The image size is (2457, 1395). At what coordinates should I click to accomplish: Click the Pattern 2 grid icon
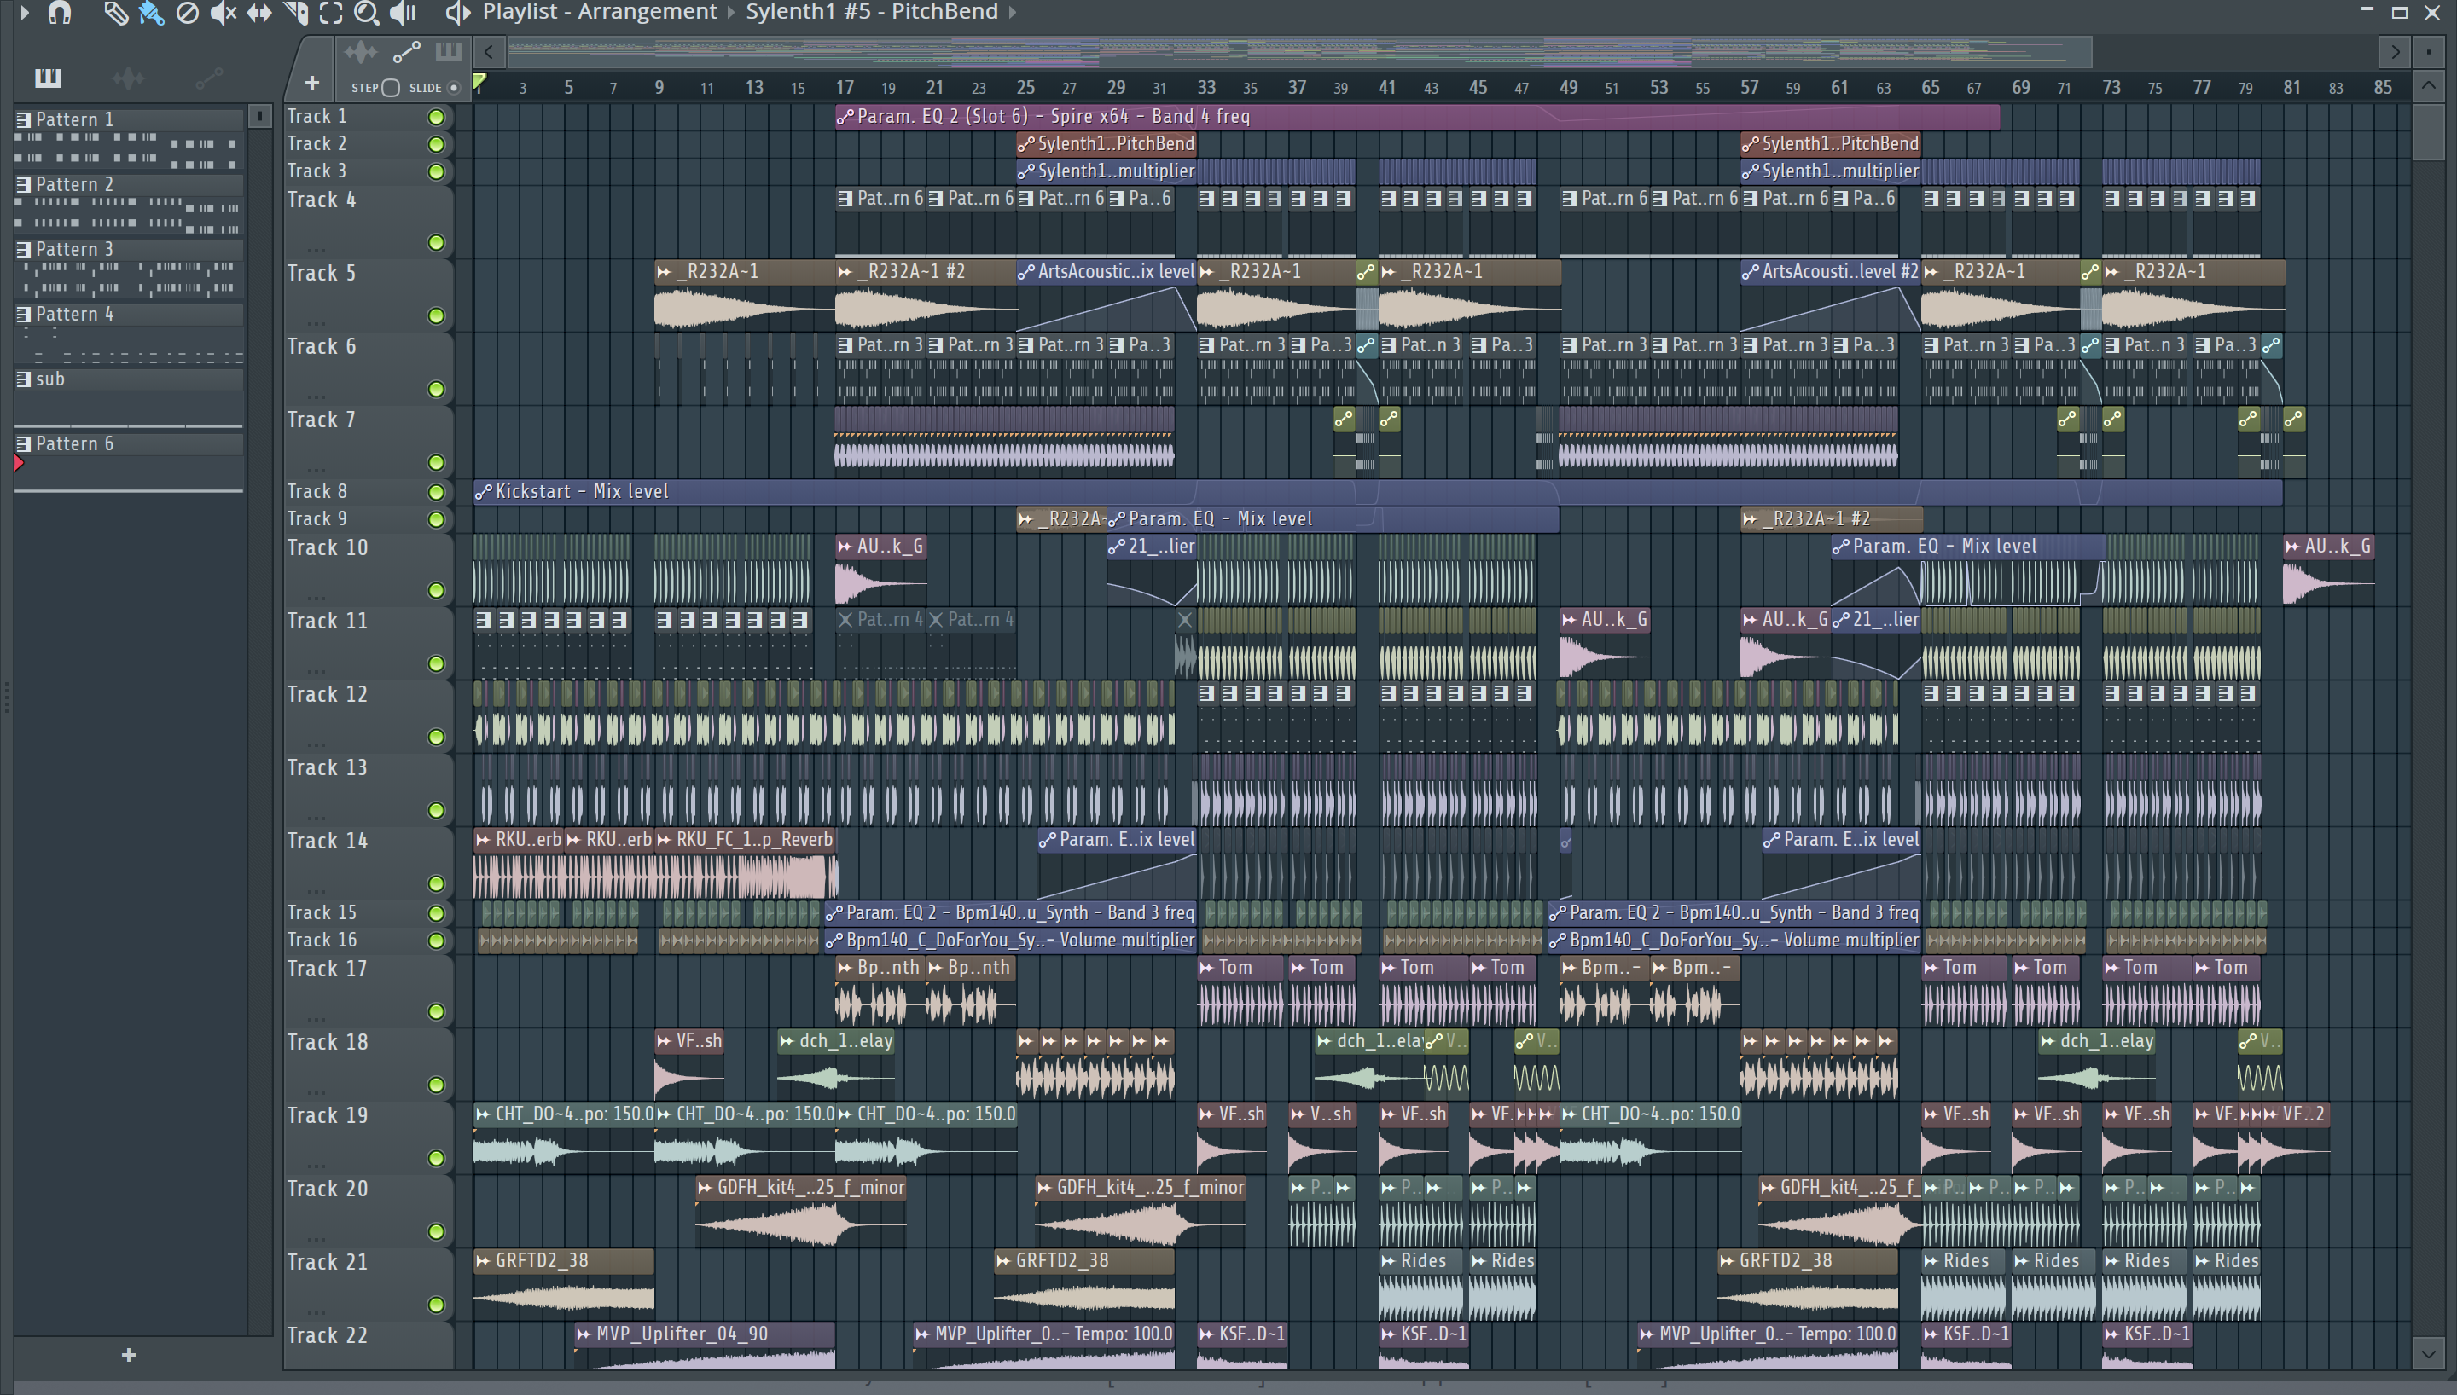[x=24, y=184]
